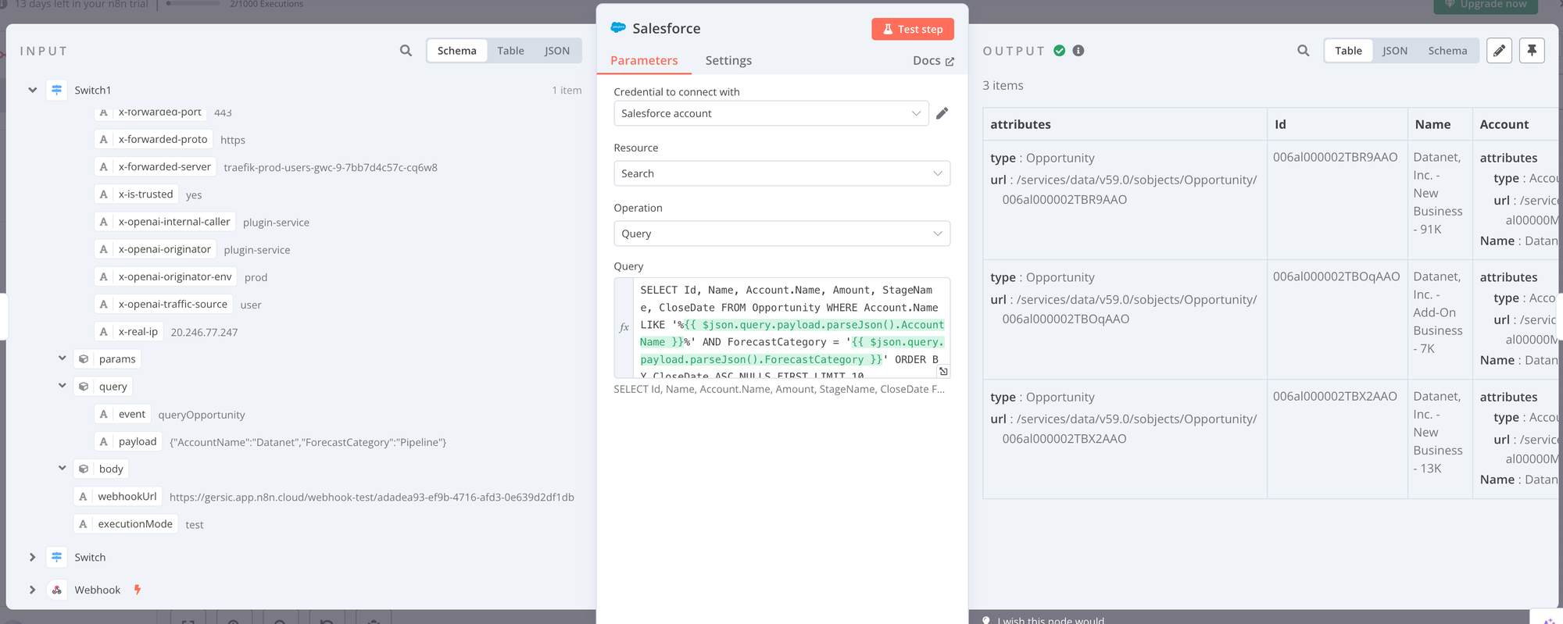
Task: Switch output view to Table
Action: (1348, 51)
